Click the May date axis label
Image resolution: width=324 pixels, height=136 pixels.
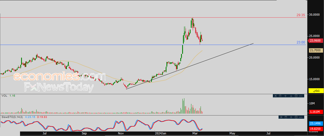[x=233, y=134]
